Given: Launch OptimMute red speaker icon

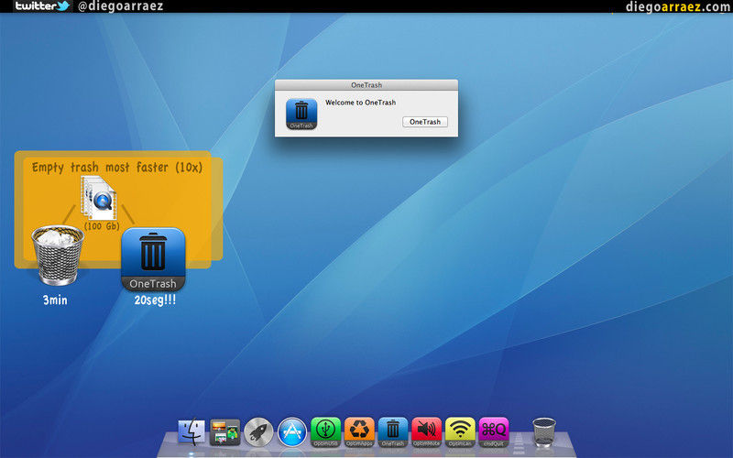Looking at the screenshot, I should coord(426,431).
